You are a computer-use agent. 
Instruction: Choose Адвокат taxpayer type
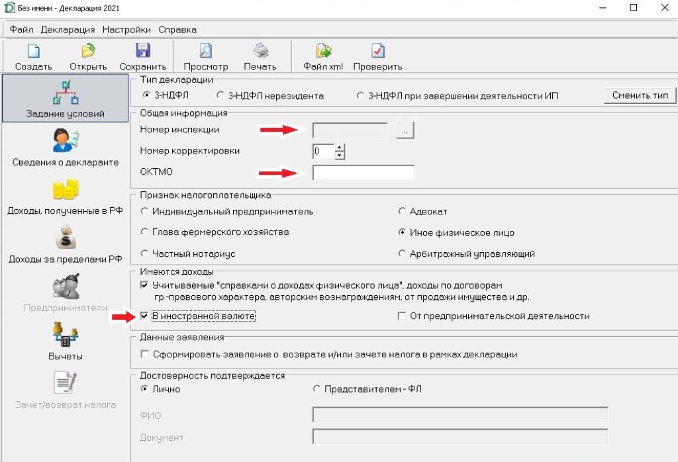click(x=402, y=211)
